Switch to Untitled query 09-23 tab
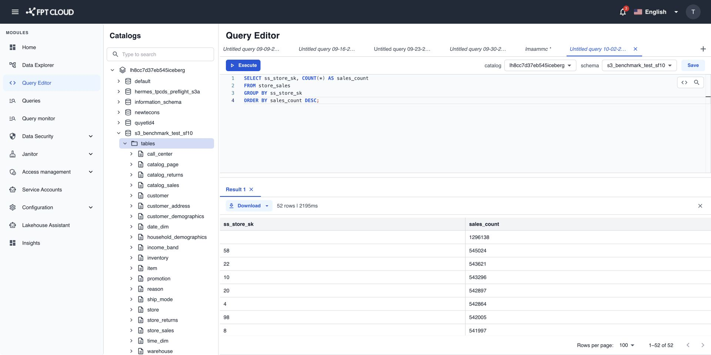Viewport: 711px width, 355px height. 402,49
